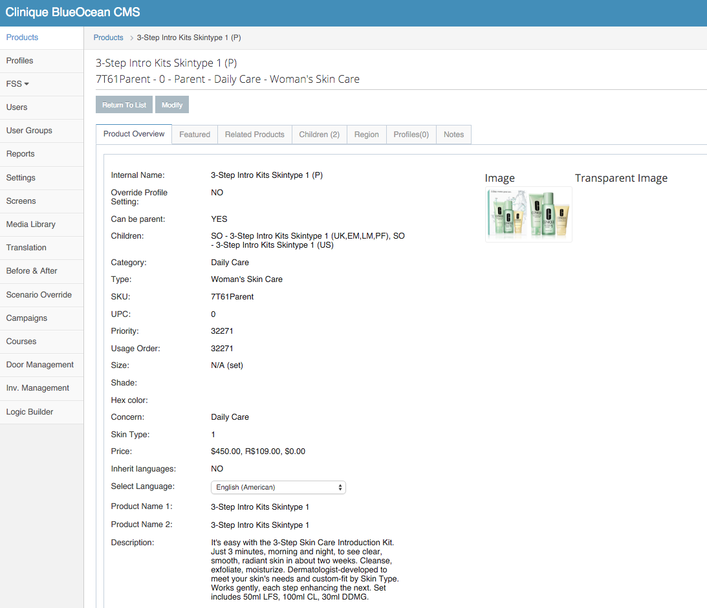This screenshot has width=707, height=608.
Task: Switch to the Featured tab
Action: (x=195, y=135)
